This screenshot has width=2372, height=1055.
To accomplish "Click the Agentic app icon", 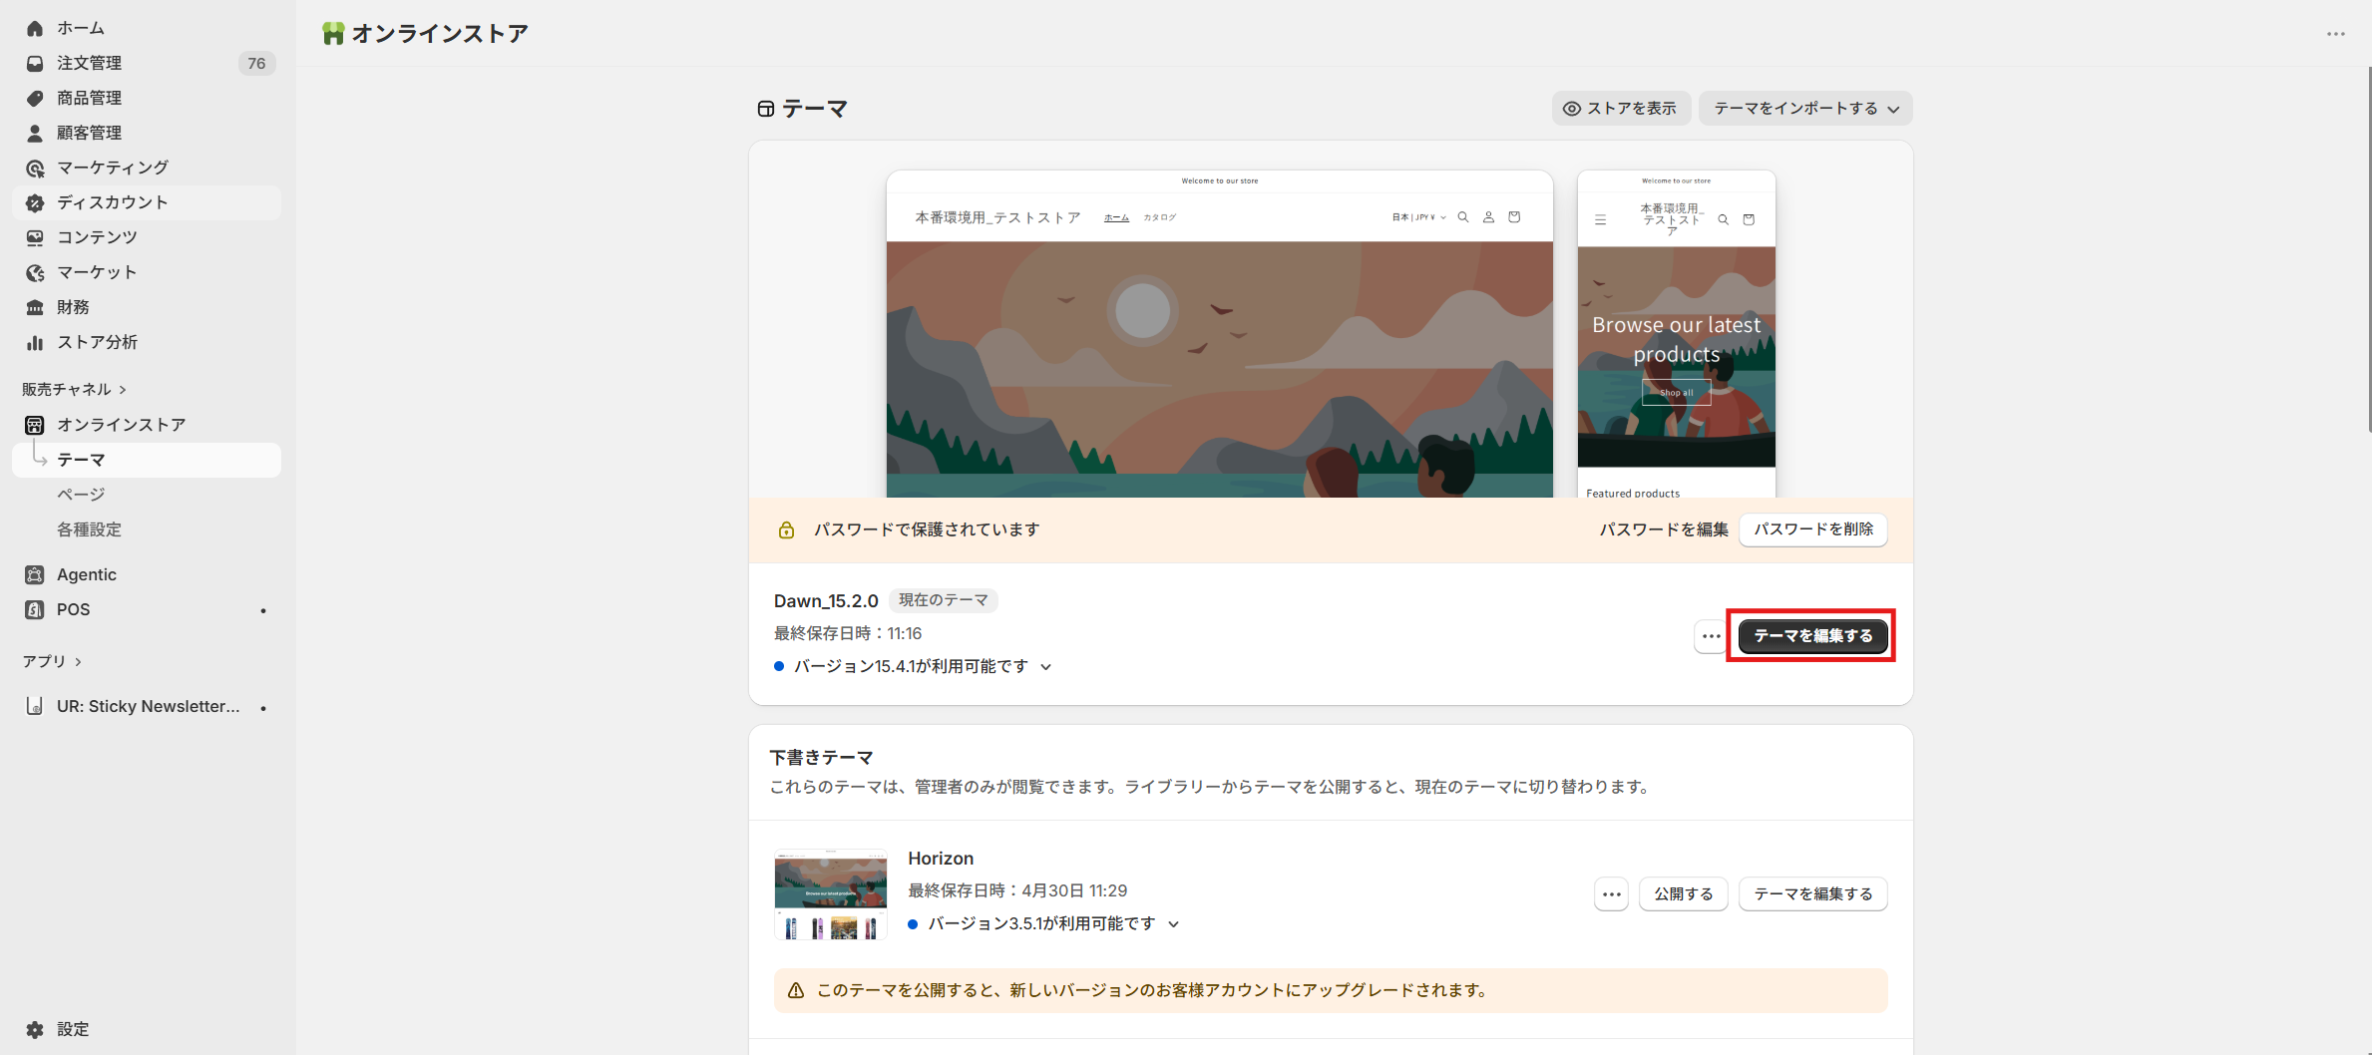I will tap(35, 574).
